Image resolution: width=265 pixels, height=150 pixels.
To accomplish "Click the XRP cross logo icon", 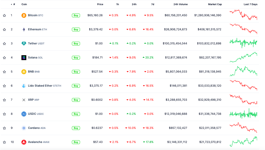I will tap(24, 100).
